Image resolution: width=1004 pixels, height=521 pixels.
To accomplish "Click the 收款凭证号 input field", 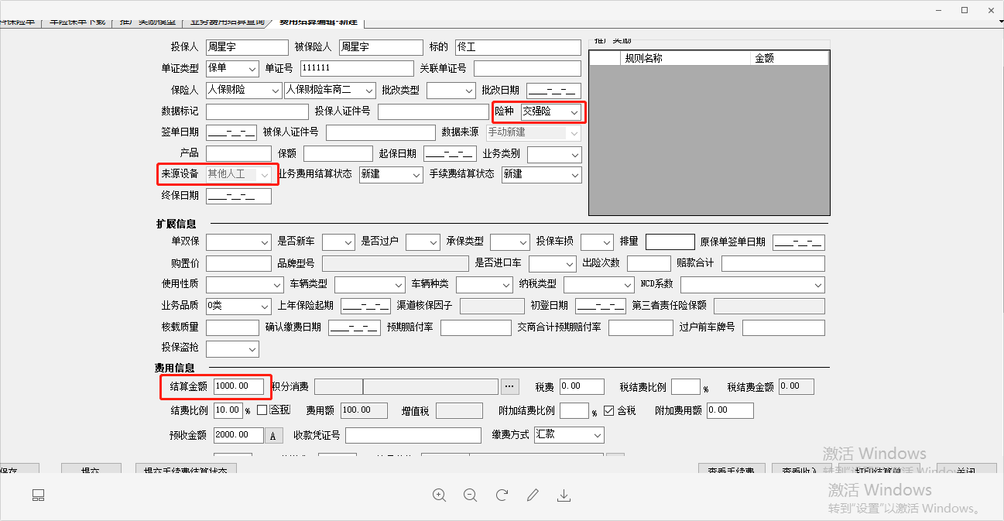I will click(x=413, y=435).
